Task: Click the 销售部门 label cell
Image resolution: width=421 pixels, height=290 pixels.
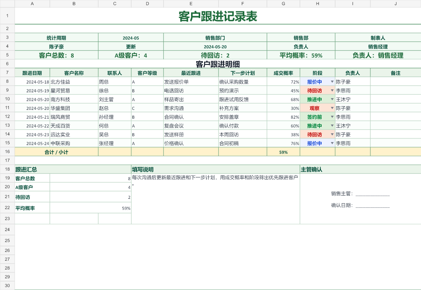Action: 215,38
